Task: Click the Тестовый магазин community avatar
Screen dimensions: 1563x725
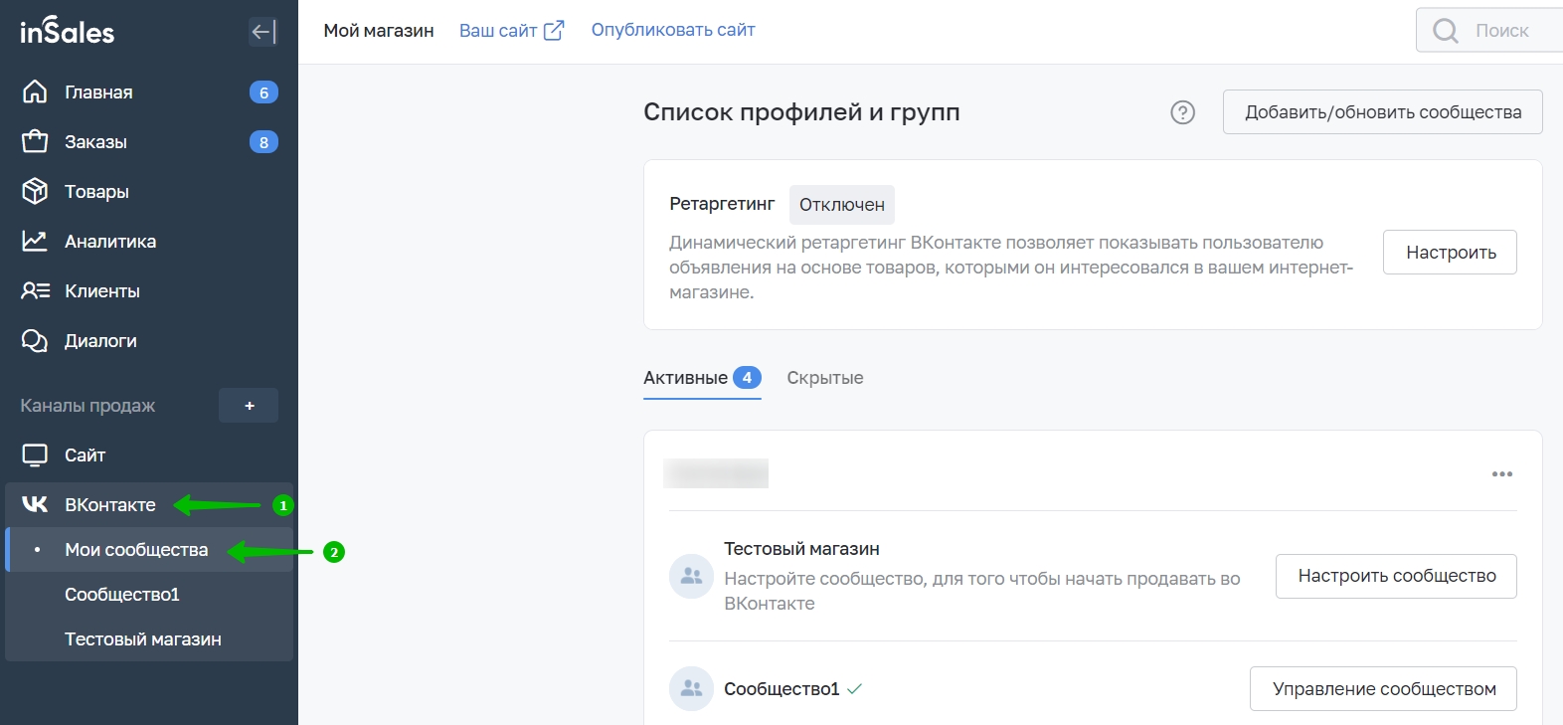Action: pos(692,576)
